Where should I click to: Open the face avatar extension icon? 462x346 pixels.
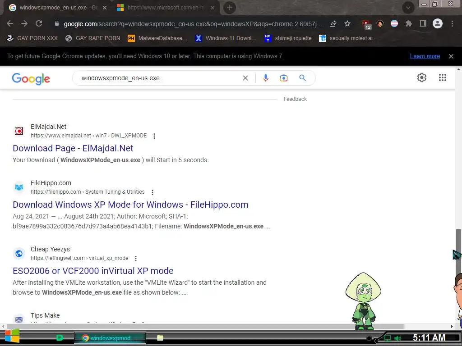[x=380, y=23]
